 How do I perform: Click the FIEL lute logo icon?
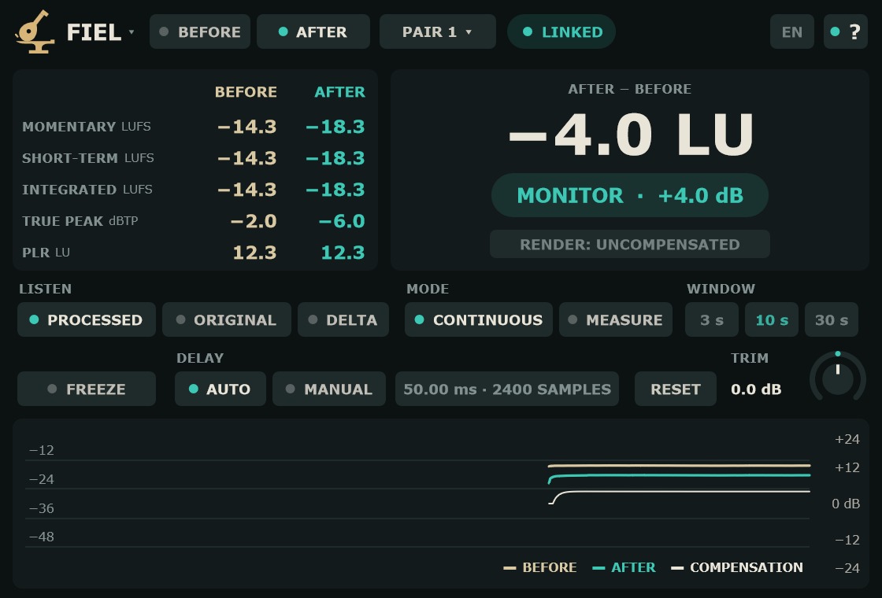pos(35,32)
